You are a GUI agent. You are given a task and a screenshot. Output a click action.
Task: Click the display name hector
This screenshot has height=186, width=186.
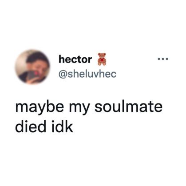[75, 59]
